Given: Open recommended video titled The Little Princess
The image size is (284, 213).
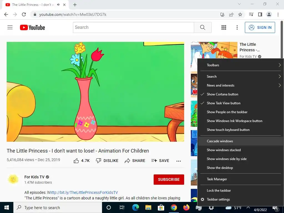Looking at the screenshot, I should coord(249,47).
